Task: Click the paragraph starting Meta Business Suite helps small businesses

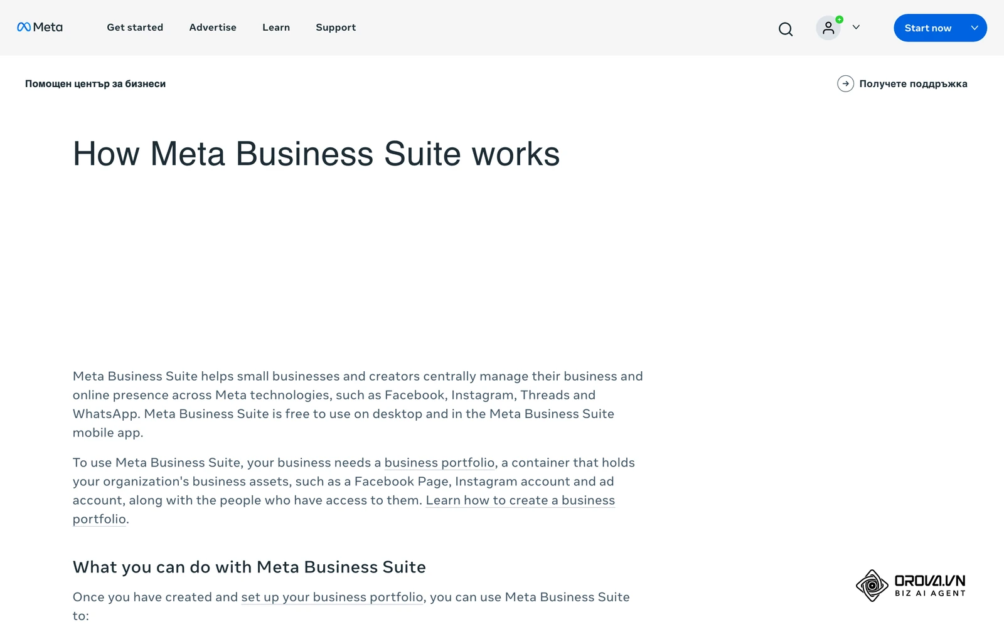Action: pyautogui.click(x=358, y=404)
